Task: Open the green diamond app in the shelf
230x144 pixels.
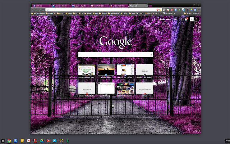Action: pos(68,141)
